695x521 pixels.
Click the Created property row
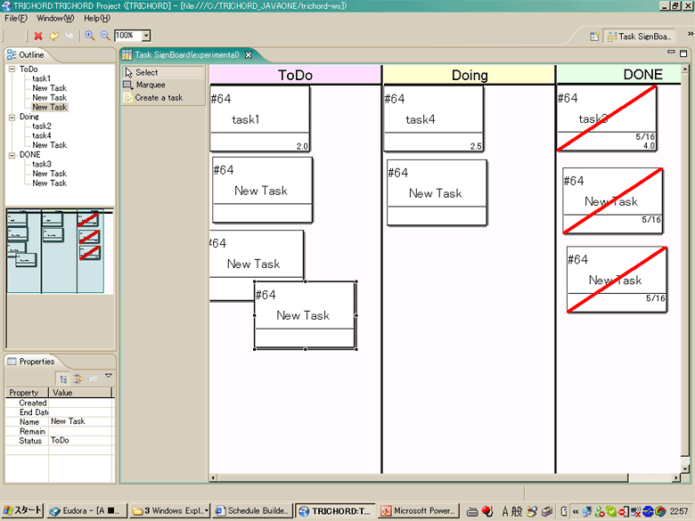pos(60,403)
